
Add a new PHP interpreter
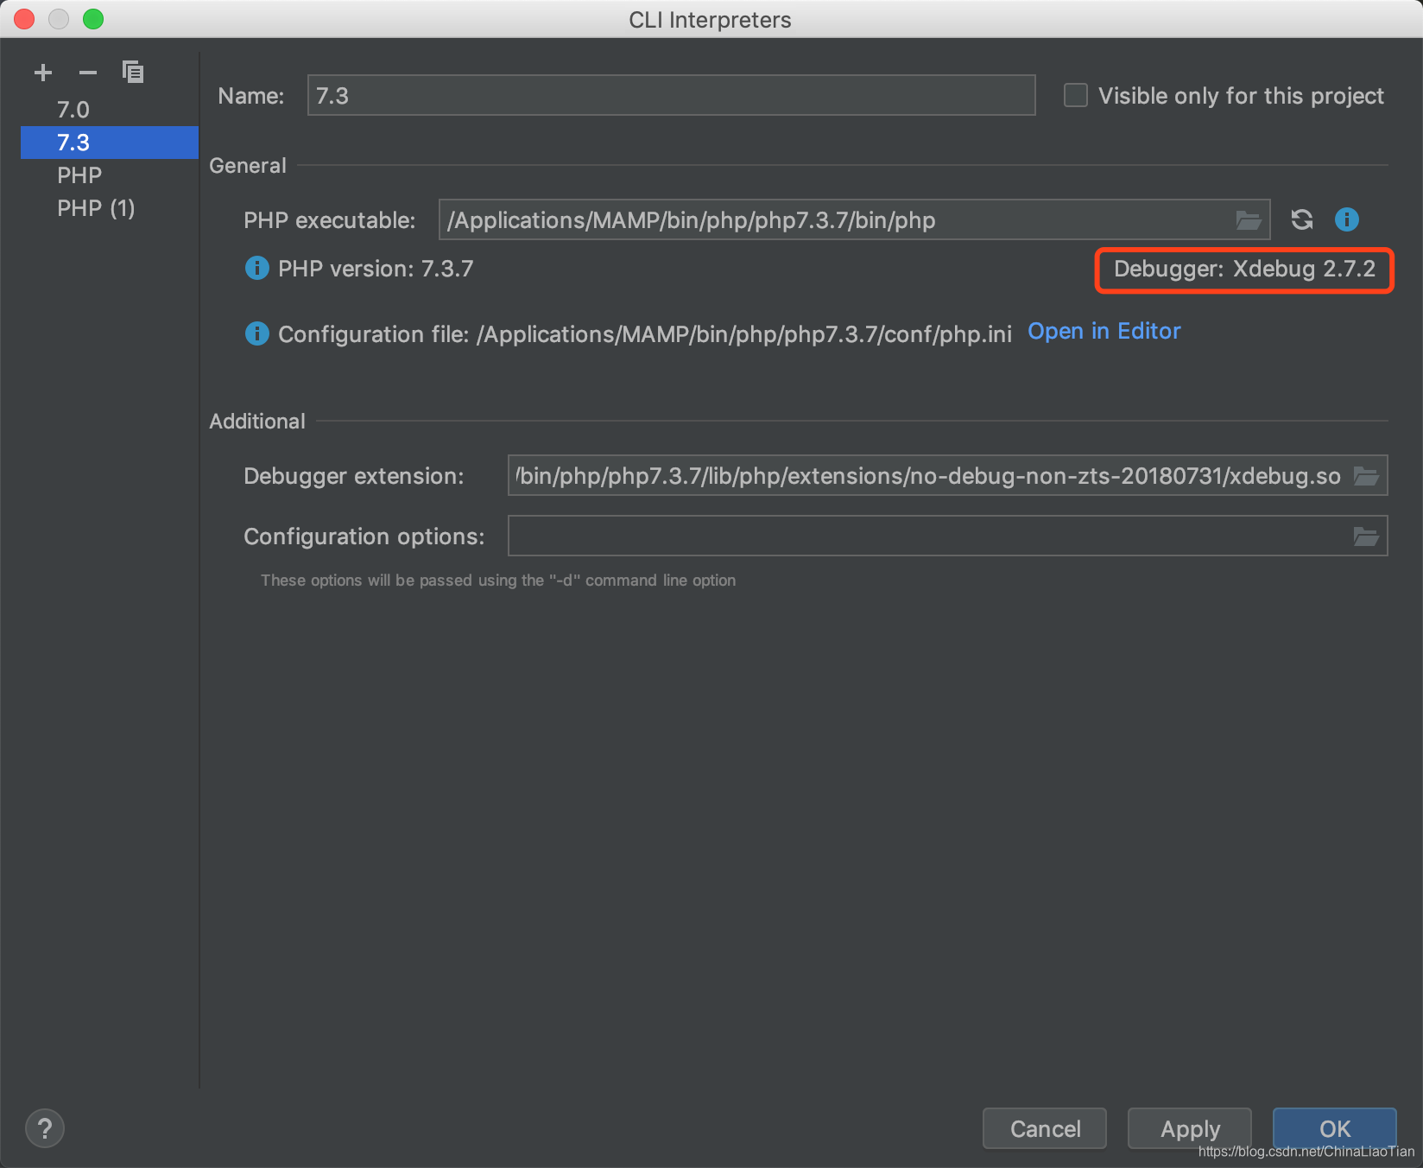coord(42,73)
